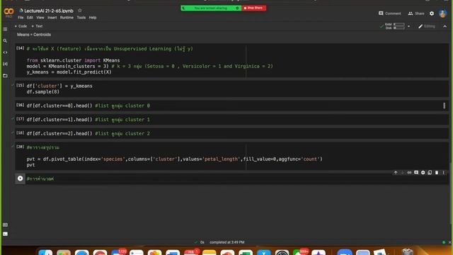Image resolution: width=453 pixels, height=255 pixels.
Task: Open the Insert menu
Action: [52, 18]
